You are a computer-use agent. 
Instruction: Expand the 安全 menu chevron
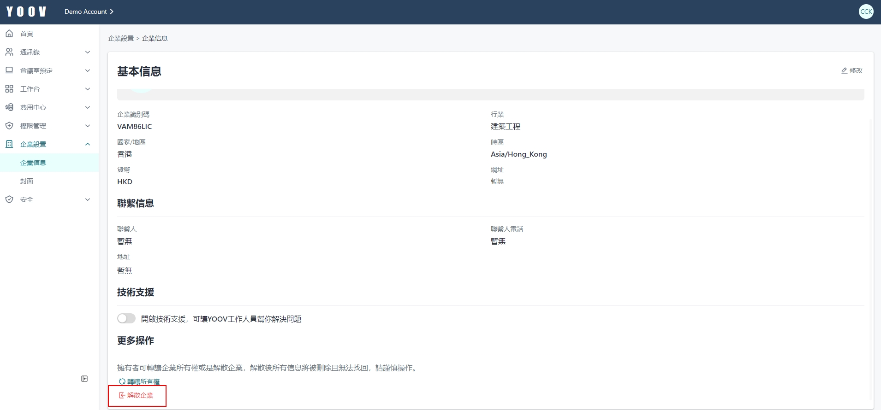(88, 199)
